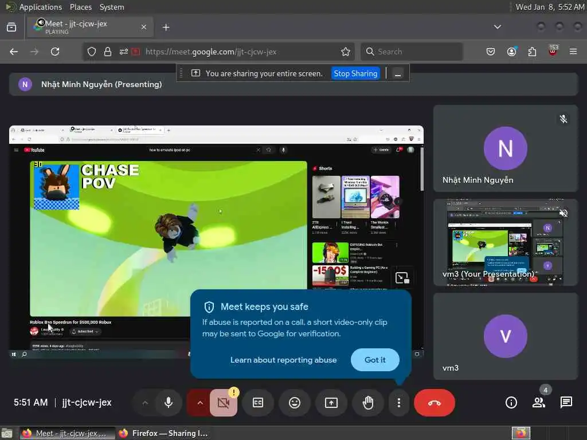
Task: Open Firefox hamburger application menu
Action: (x=573, y=52)
